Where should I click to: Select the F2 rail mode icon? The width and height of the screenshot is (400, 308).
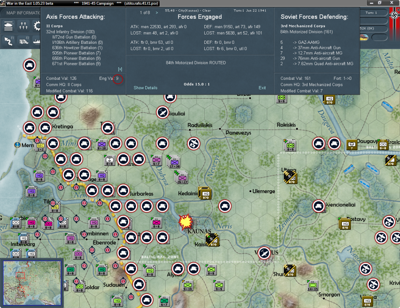pos(24,41)
